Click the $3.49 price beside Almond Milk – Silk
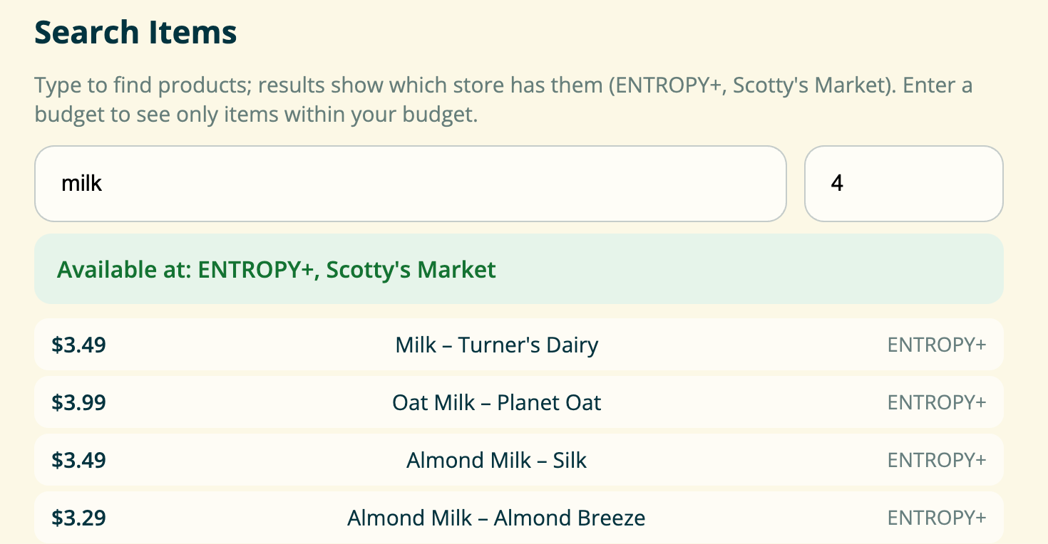Screen dimensions: 1048x544 [79, 461]
